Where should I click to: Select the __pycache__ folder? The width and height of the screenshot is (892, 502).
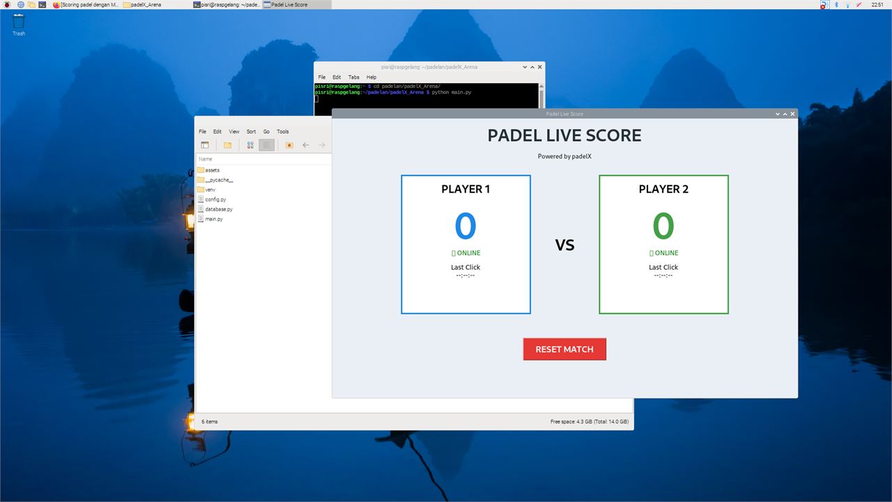pyautogui.click(x=215, y=180)
